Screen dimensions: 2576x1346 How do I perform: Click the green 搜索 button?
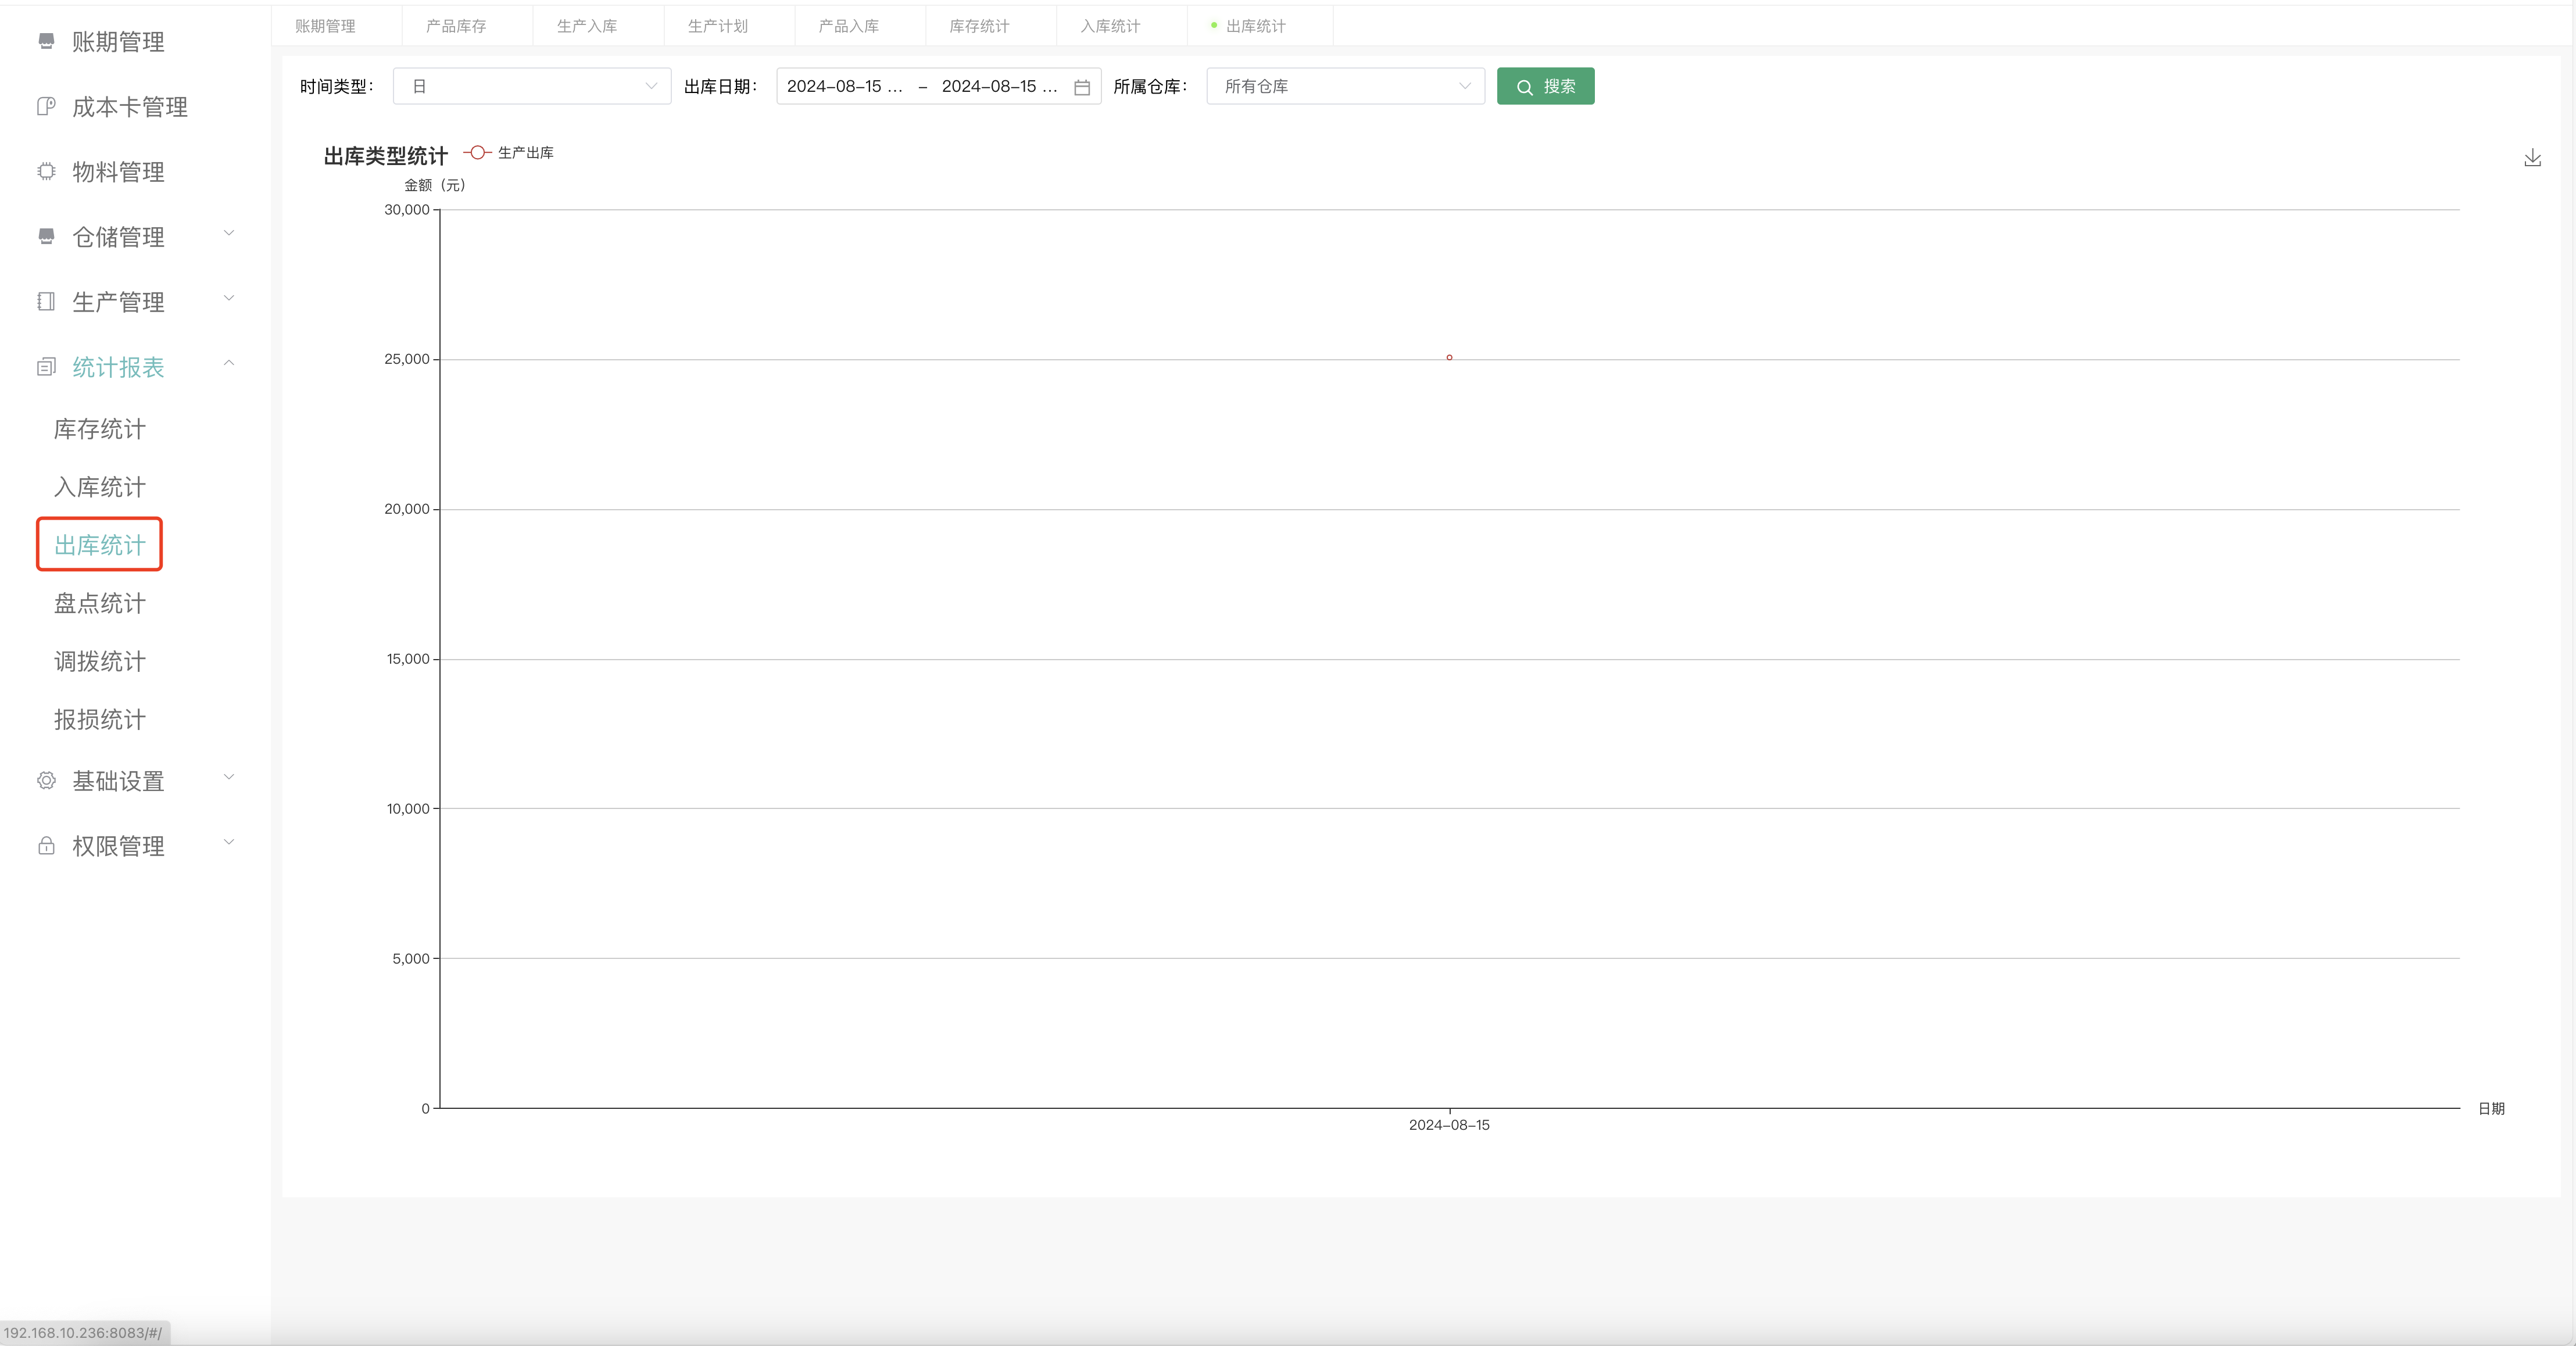click(1545, 87)
